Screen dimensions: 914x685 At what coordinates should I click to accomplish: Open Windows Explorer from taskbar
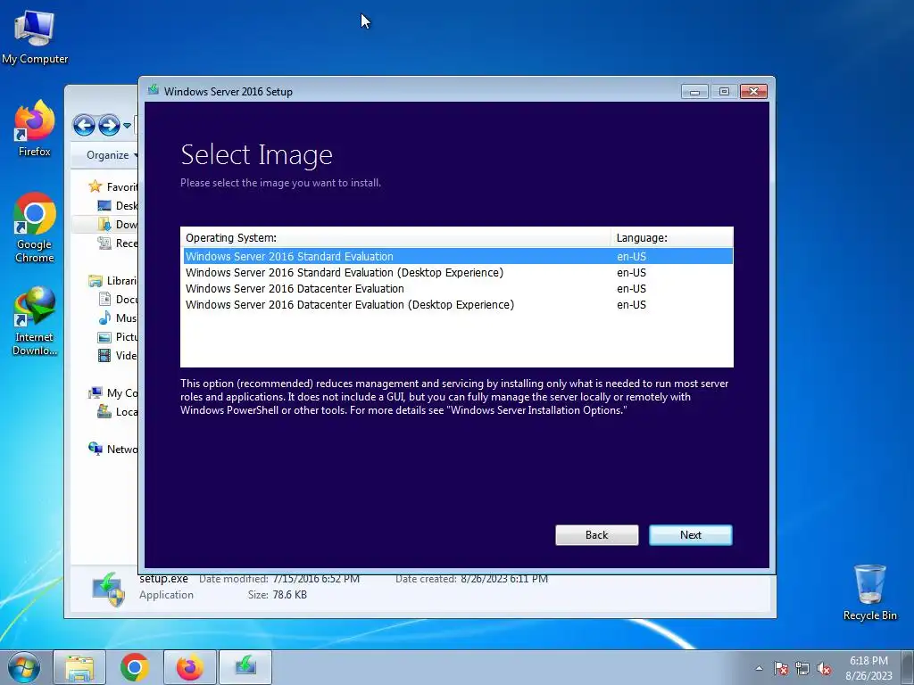pos(79,667)
